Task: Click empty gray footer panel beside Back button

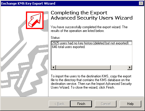Action: [x=25, y=104]
